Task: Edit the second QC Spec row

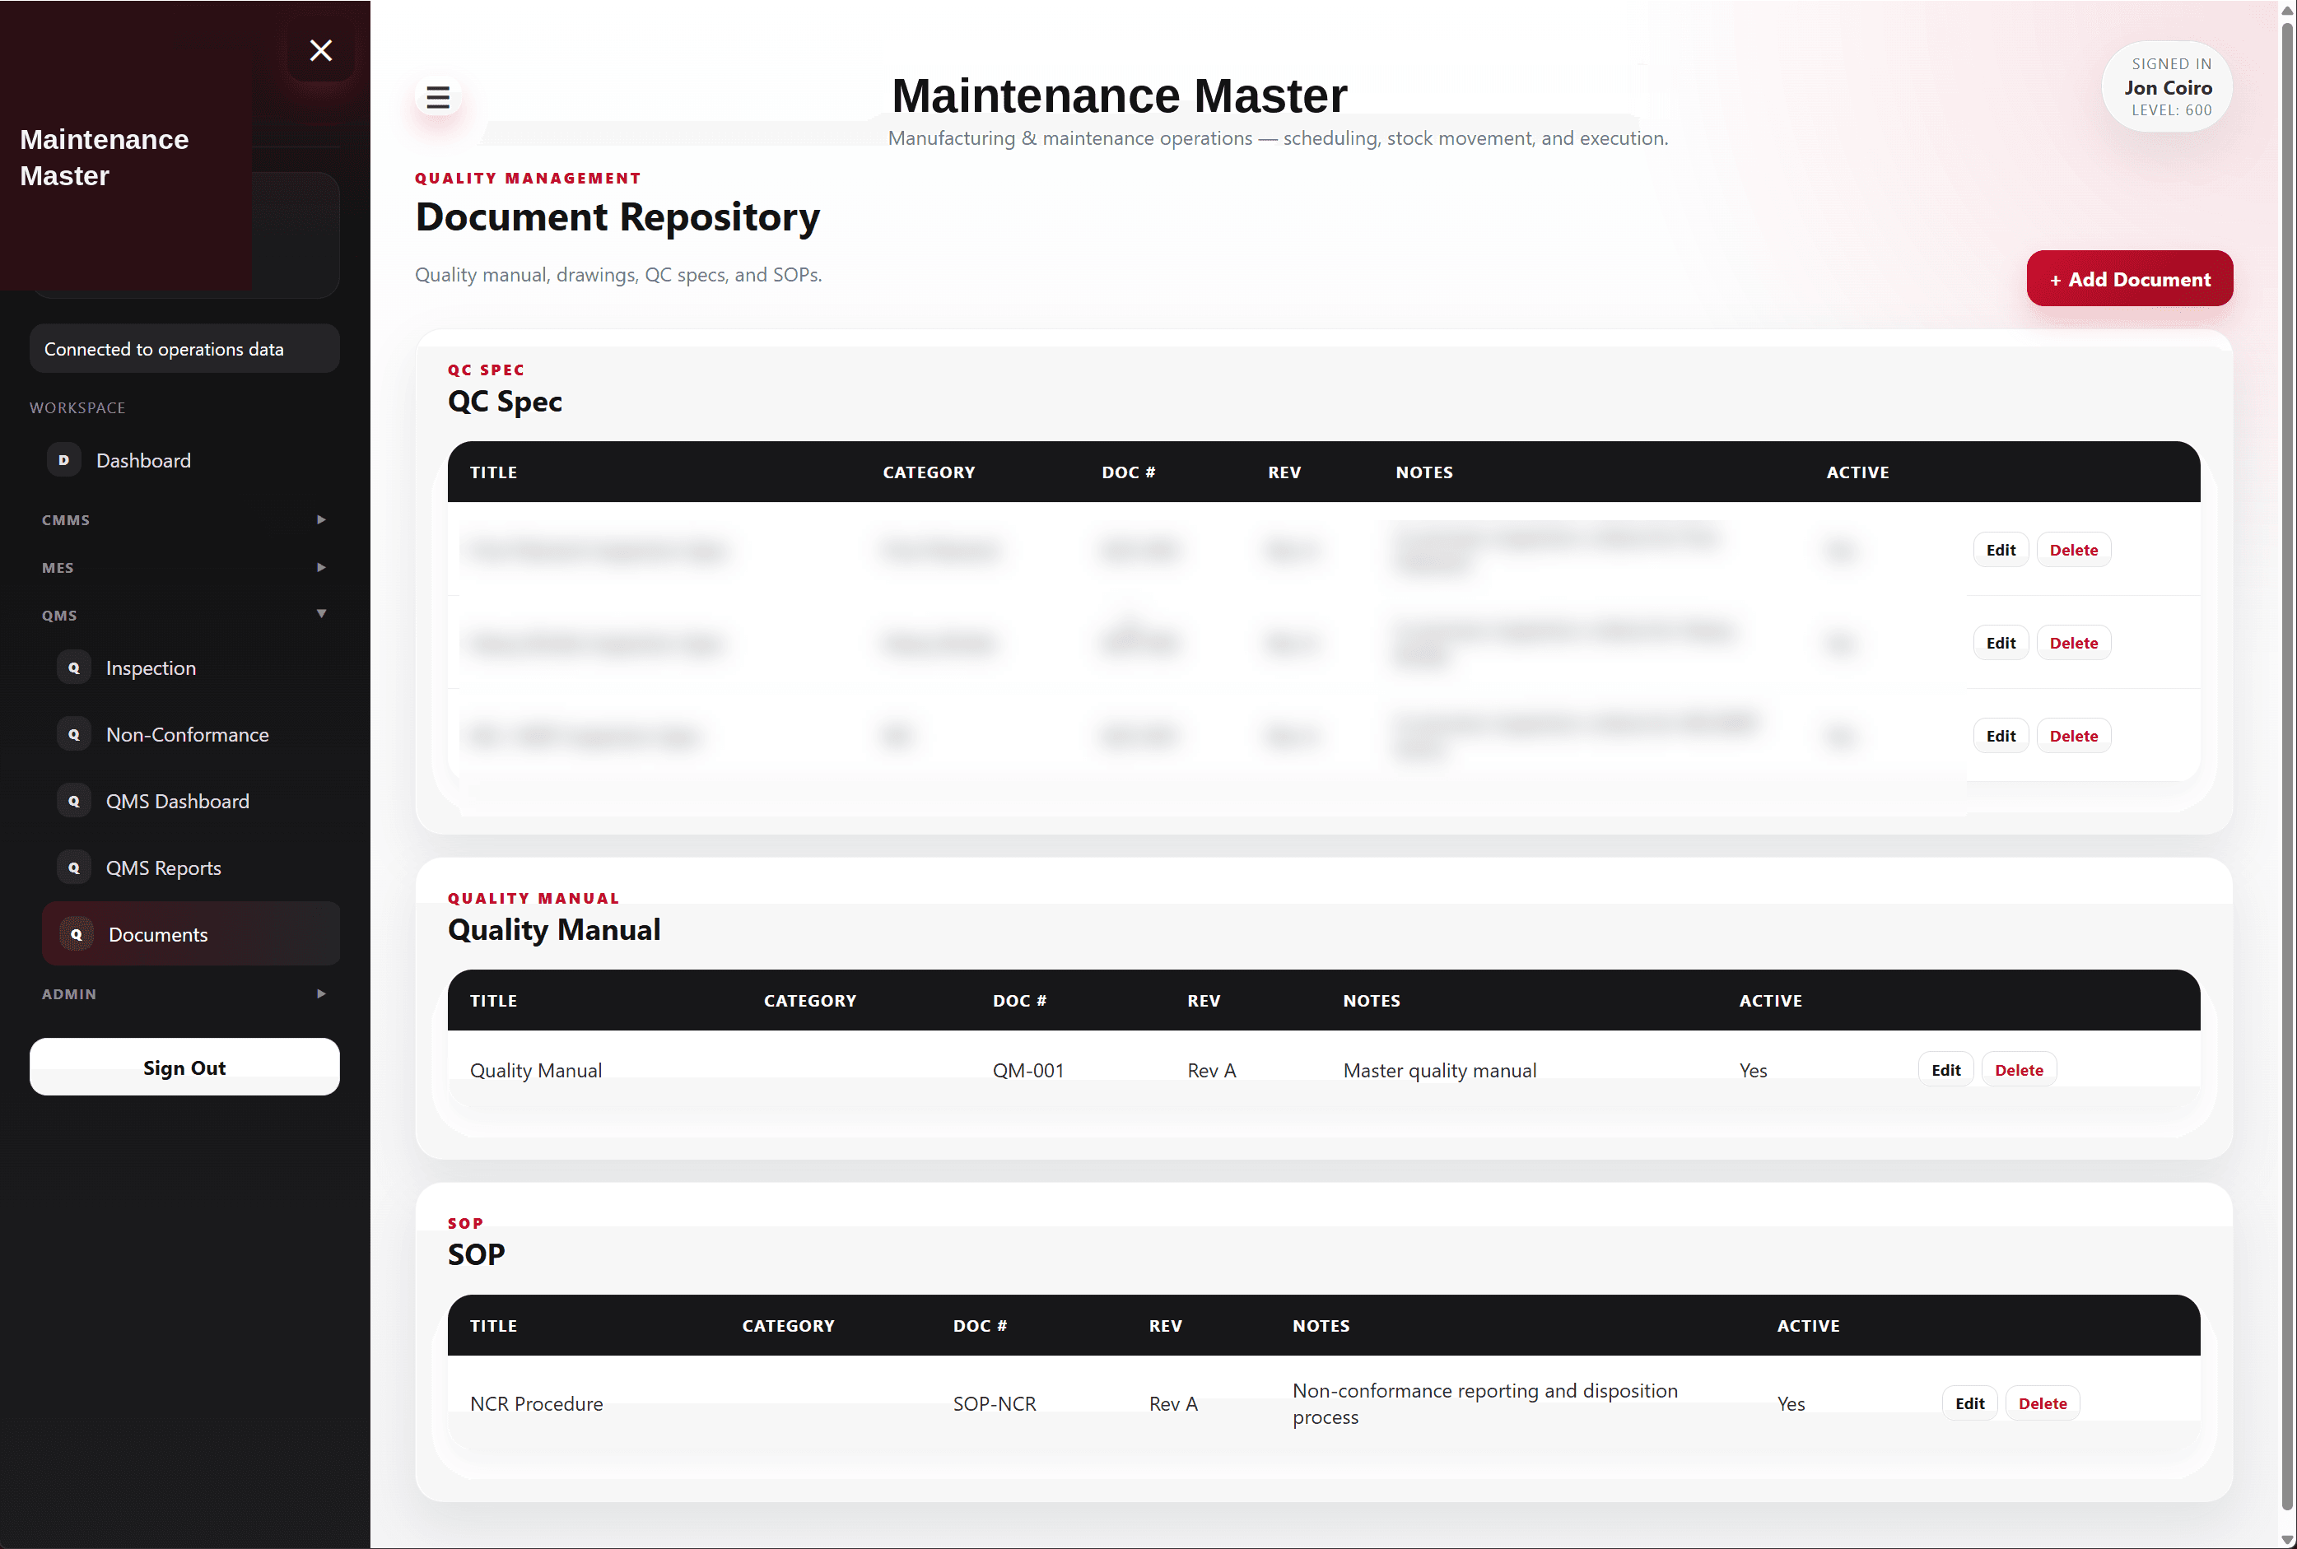Action: click(x=2001, y=643)
